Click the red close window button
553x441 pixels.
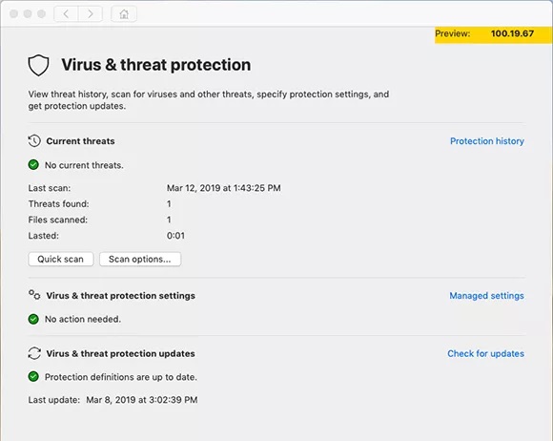click(x=13, y=13)
